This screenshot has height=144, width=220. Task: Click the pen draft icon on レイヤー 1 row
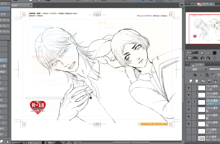(x=194, y=102)
